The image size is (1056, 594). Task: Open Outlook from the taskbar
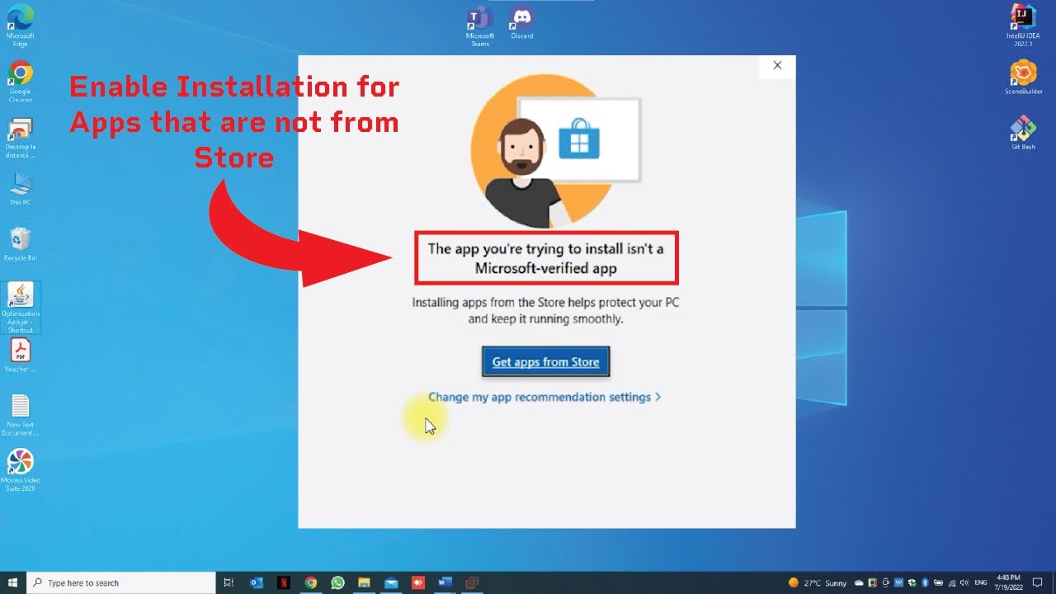[x=257, y=582]
